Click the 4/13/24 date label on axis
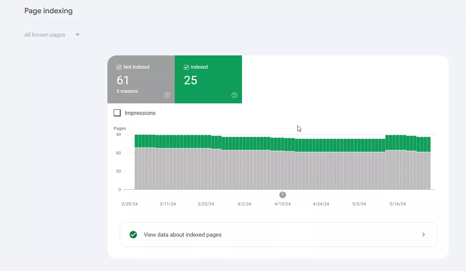466x271 pixels. click(x=282, y=204)
